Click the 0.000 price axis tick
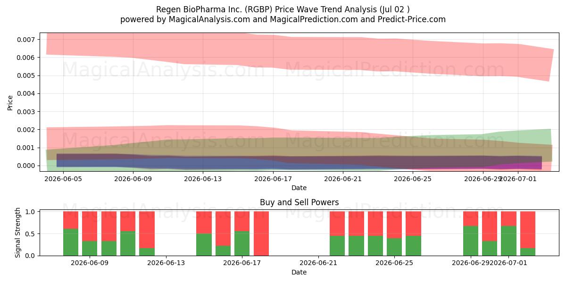The width and height of the screenshot is (566, 283). pos(26,166)
